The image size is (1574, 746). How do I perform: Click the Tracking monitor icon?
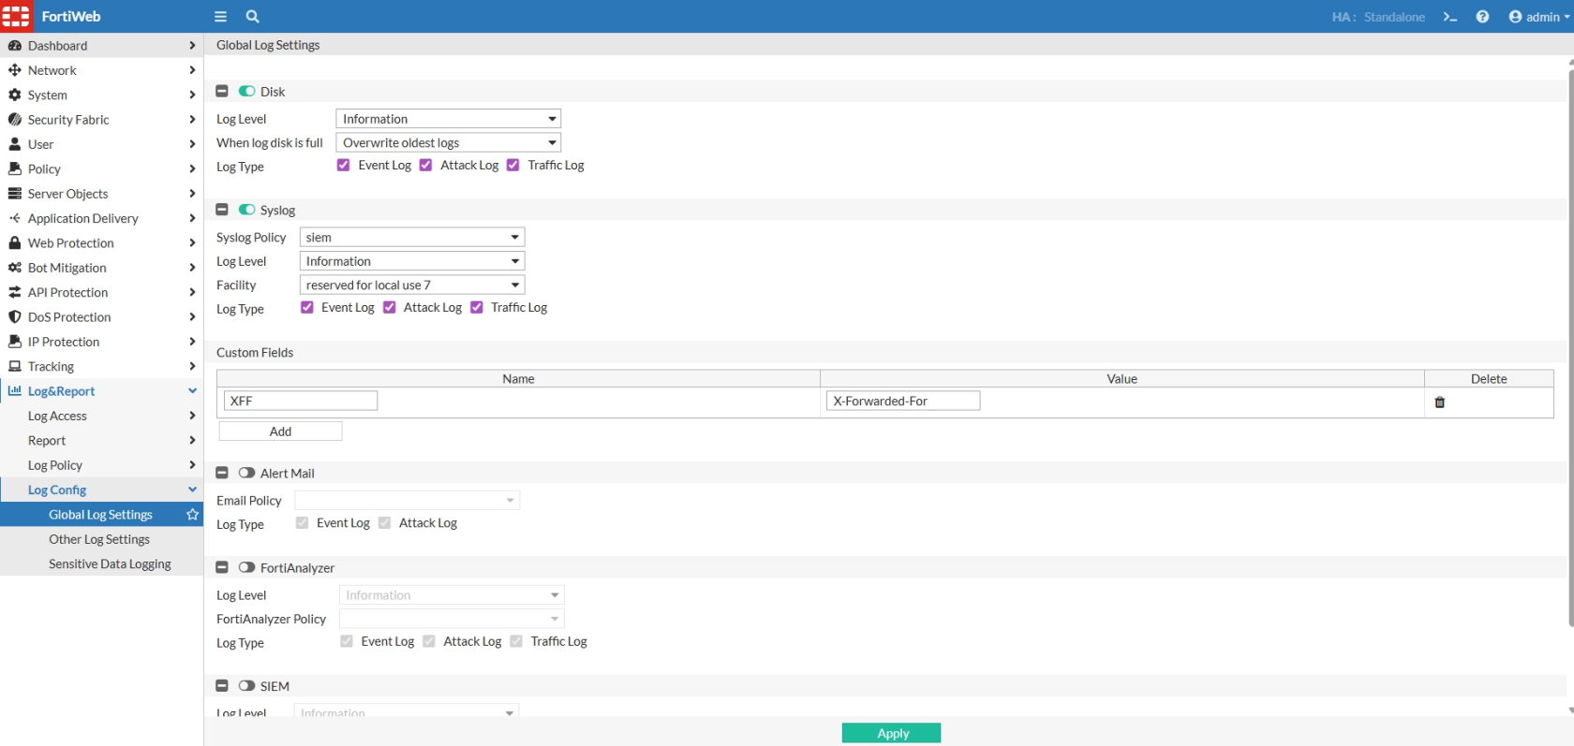[x=15, y=366]
